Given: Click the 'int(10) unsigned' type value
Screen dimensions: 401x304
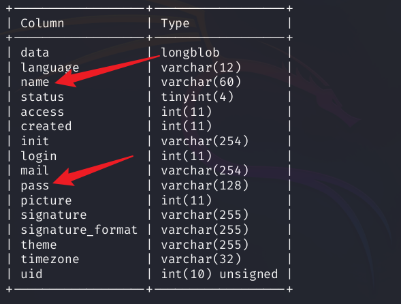Looking at the screenshot, I should tap(219, 275).
